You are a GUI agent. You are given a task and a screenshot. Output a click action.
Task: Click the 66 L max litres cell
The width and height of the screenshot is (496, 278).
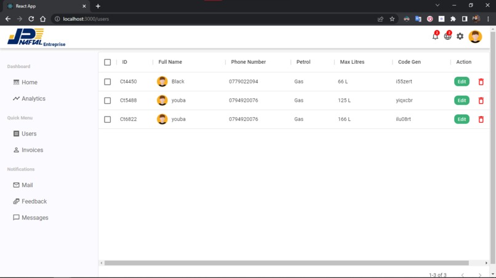pos(343,82)
